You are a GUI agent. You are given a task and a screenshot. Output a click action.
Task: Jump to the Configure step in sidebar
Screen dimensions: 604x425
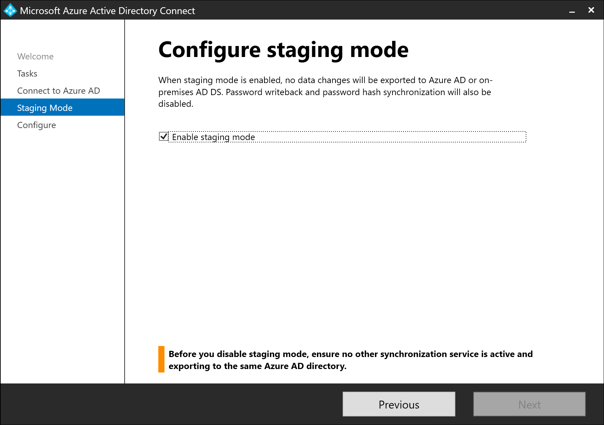(x=36, y=125)
